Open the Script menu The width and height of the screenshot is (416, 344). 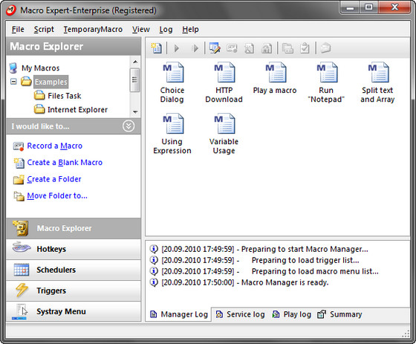(44, 29)
